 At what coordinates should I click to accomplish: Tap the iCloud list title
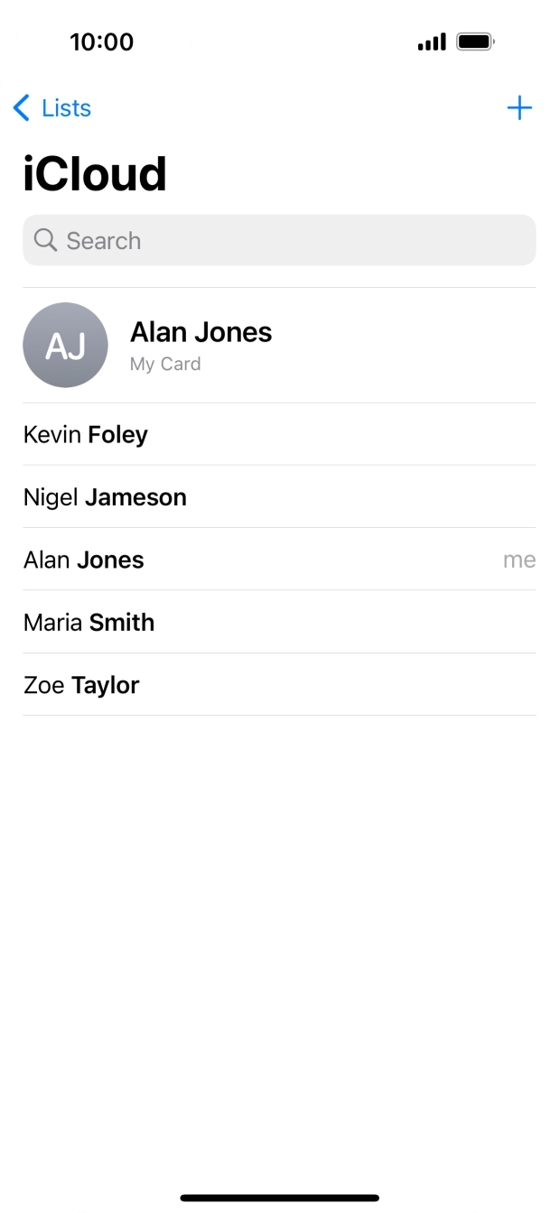pyautogui.click(x=95, y=174)
